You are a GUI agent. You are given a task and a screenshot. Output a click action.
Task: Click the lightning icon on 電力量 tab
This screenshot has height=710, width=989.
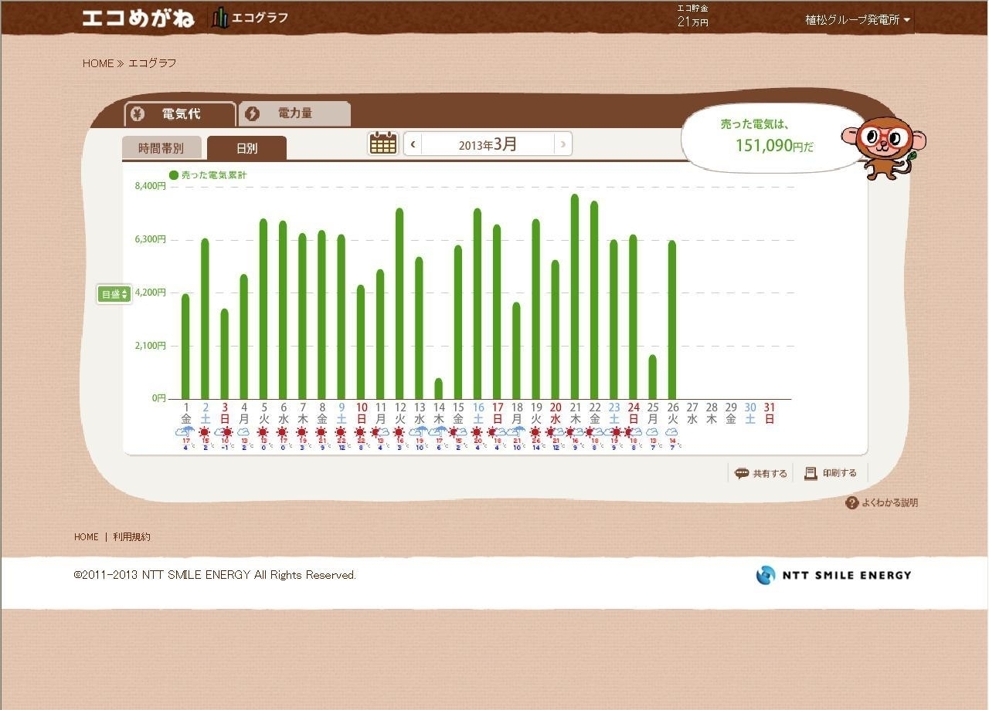click(x=252, y=114)
